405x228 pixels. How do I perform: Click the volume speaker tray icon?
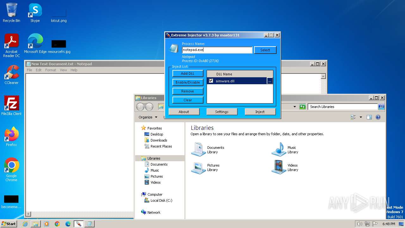point(359,224)
